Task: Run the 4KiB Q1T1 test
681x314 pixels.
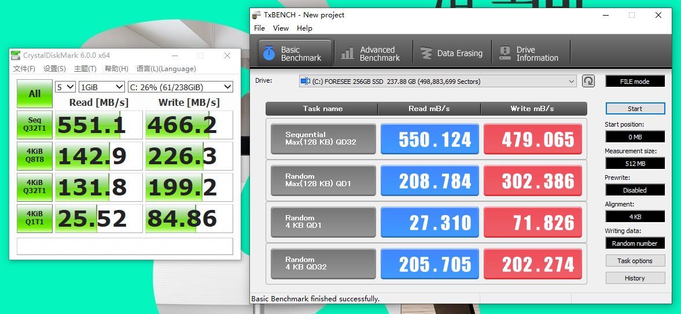Action: coord(35,219)
